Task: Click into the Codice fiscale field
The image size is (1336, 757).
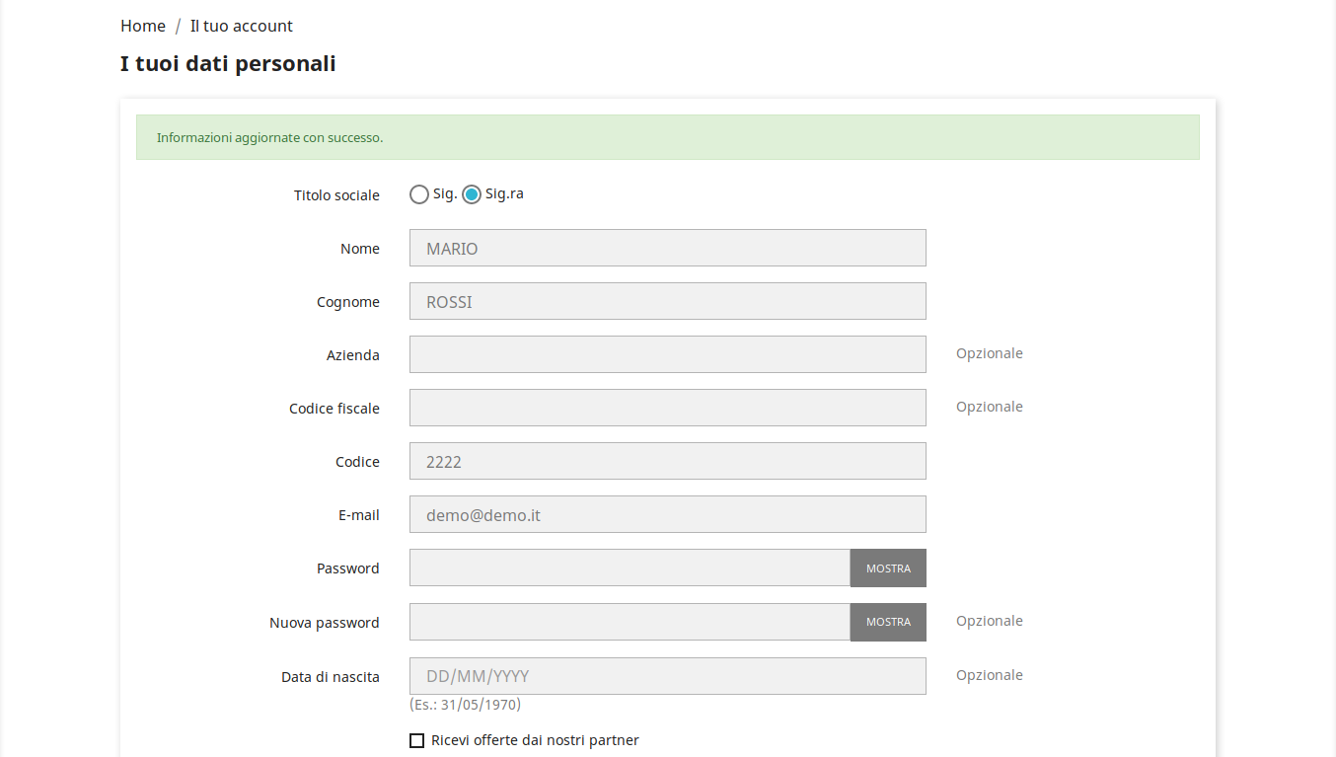Action: (668, 408)
